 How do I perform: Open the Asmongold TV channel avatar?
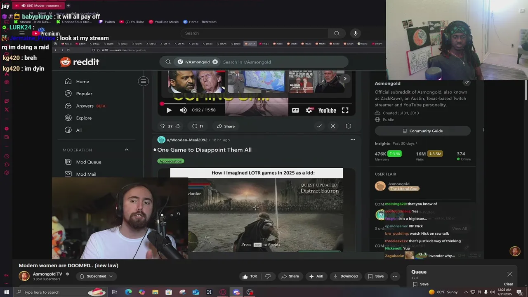point(24,276)
